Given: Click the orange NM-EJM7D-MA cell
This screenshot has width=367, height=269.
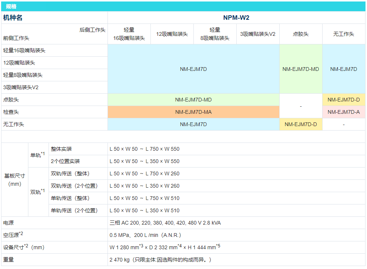Looking at the screenshot, I should coord(193,112).
